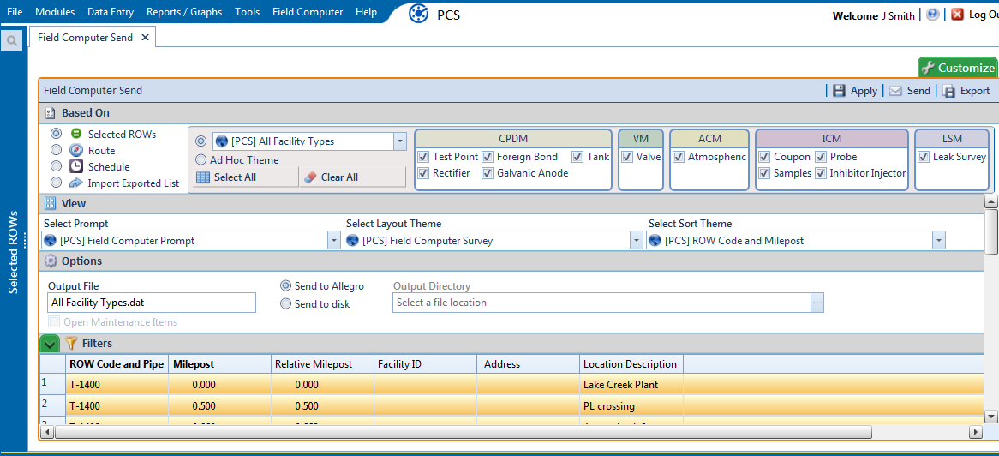
Task: Uncheck the Atmospheric checkbox
Action: (x=679, y=157)
